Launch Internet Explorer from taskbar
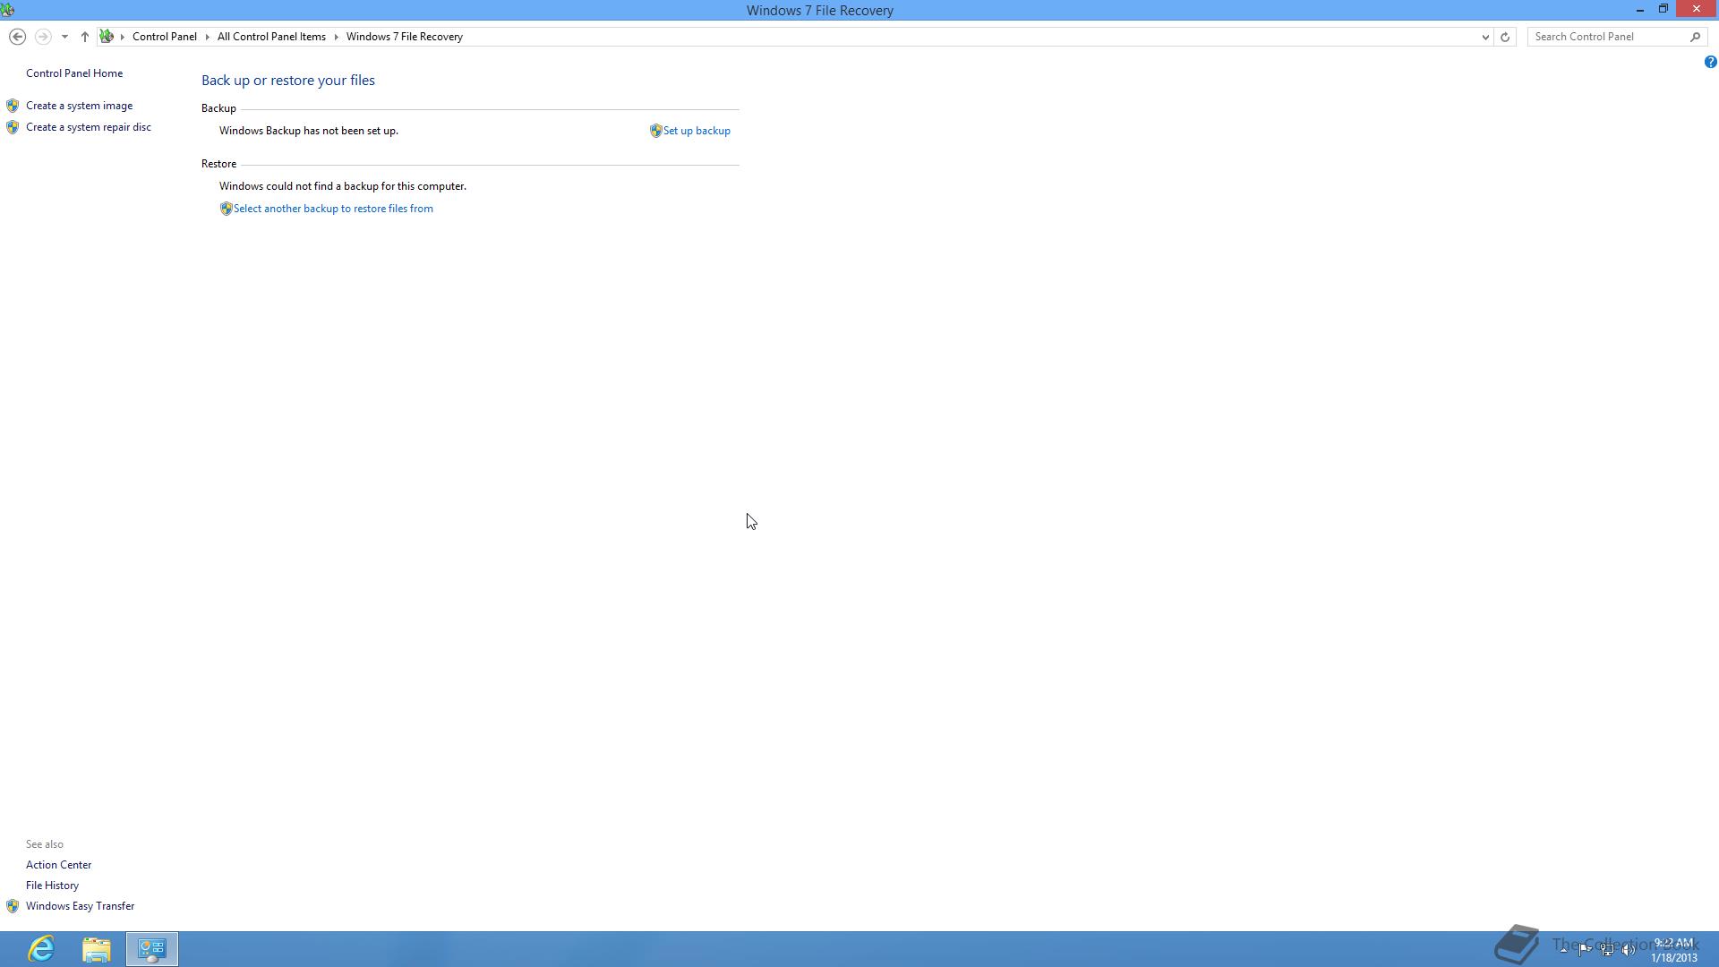 [41, 949]
